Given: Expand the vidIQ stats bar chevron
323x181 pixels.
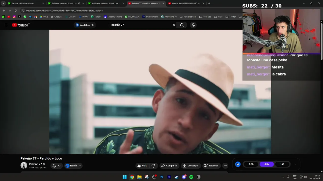Looking at the screenshot, I should click(295, 164).
